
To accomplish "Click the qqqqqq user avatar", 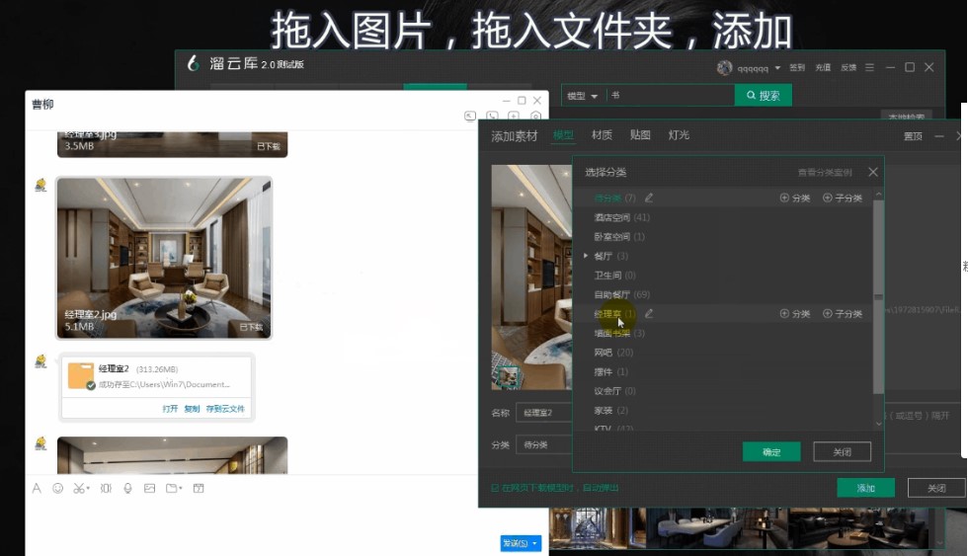I will point(724,67).
